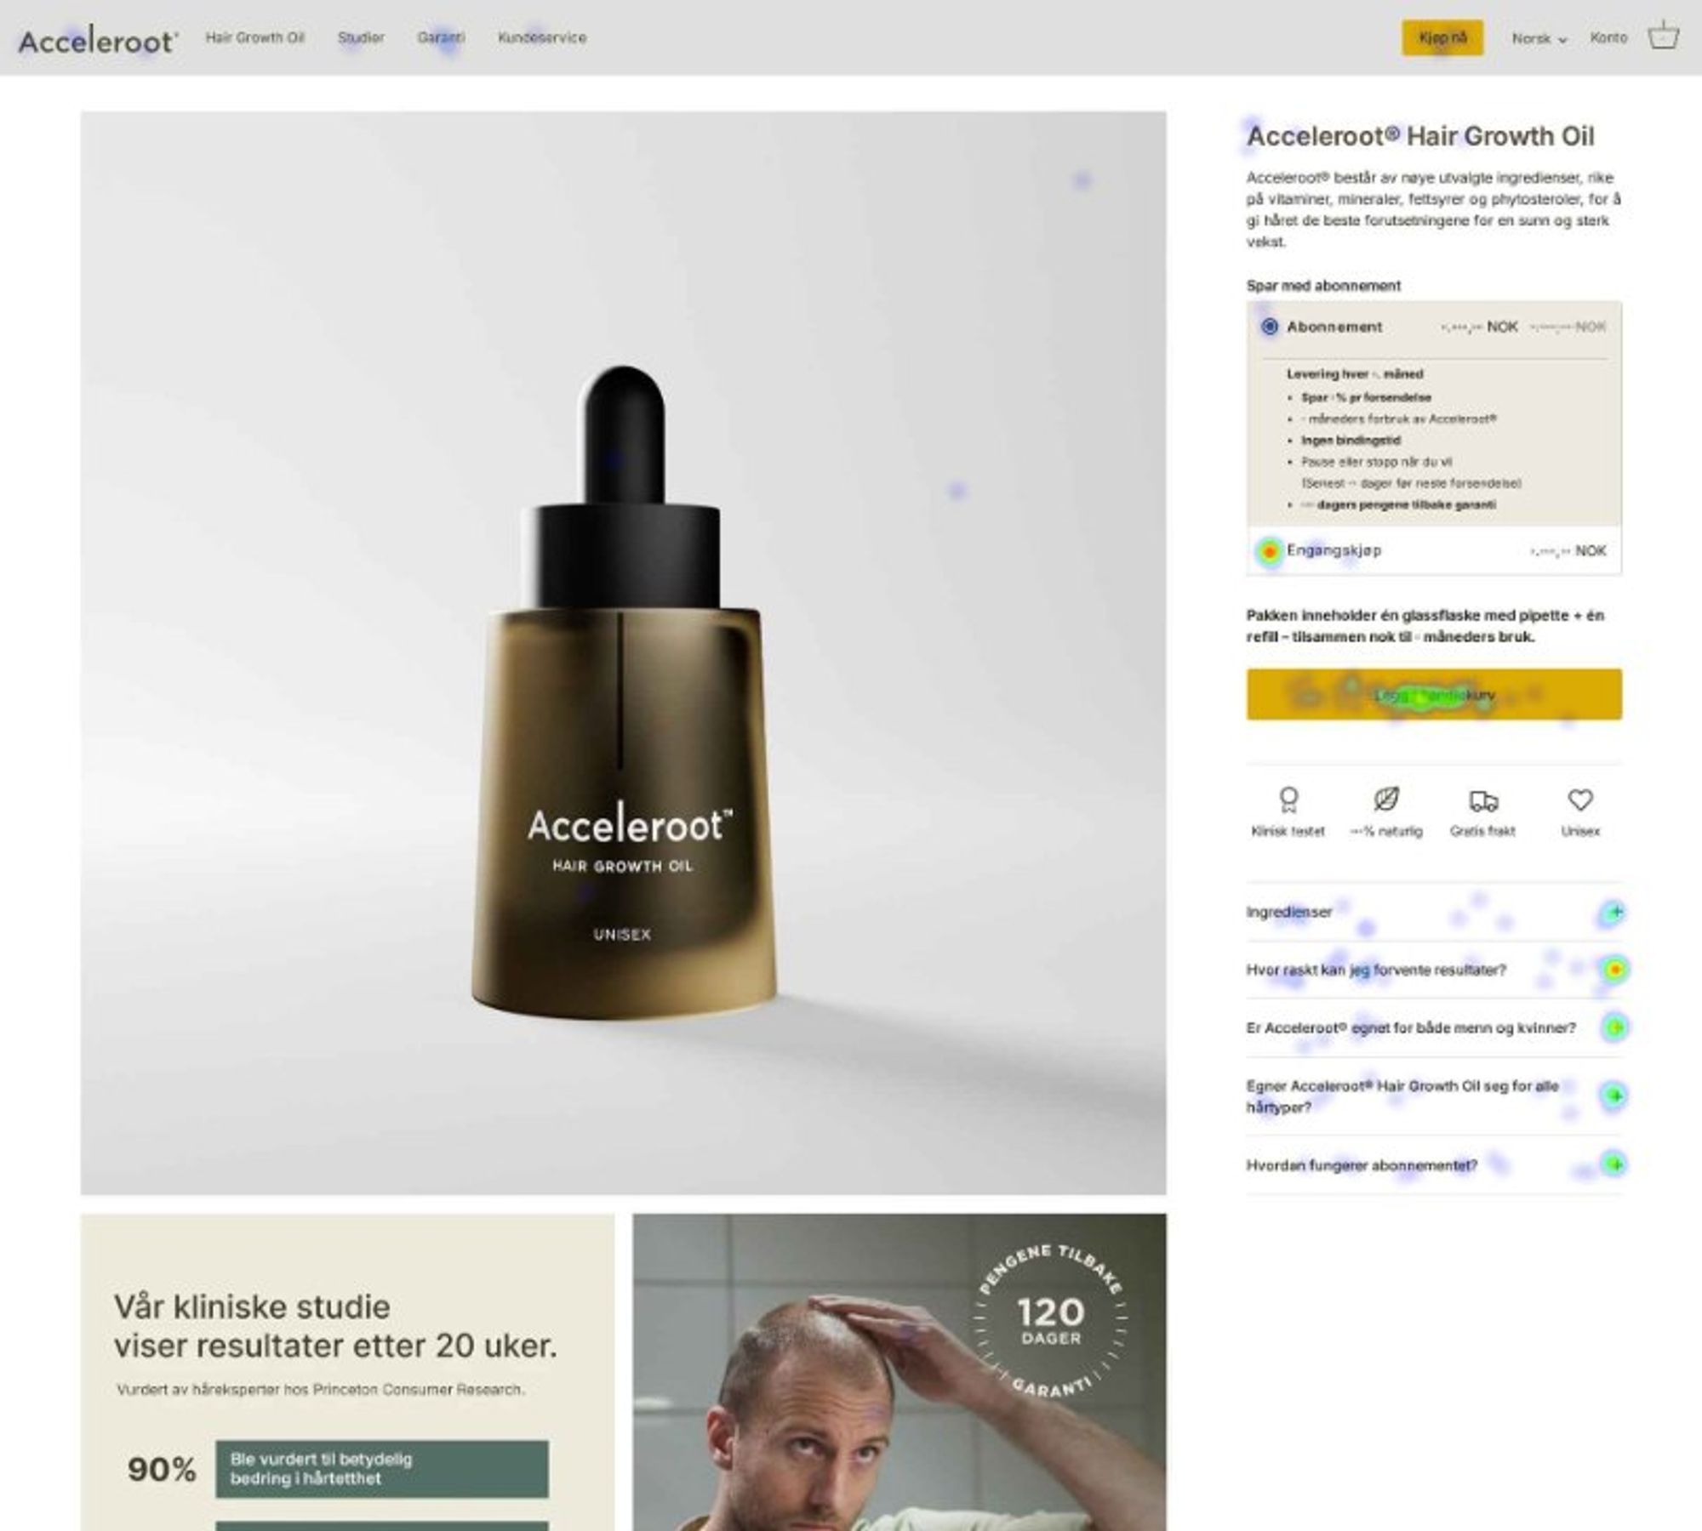Click the Klinisk testet award icon
Screen dimensions: 1702x1531
[x=1288, y=800]
